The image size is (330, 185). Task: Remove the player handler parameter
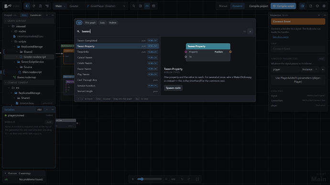click(x=323, y=70)
